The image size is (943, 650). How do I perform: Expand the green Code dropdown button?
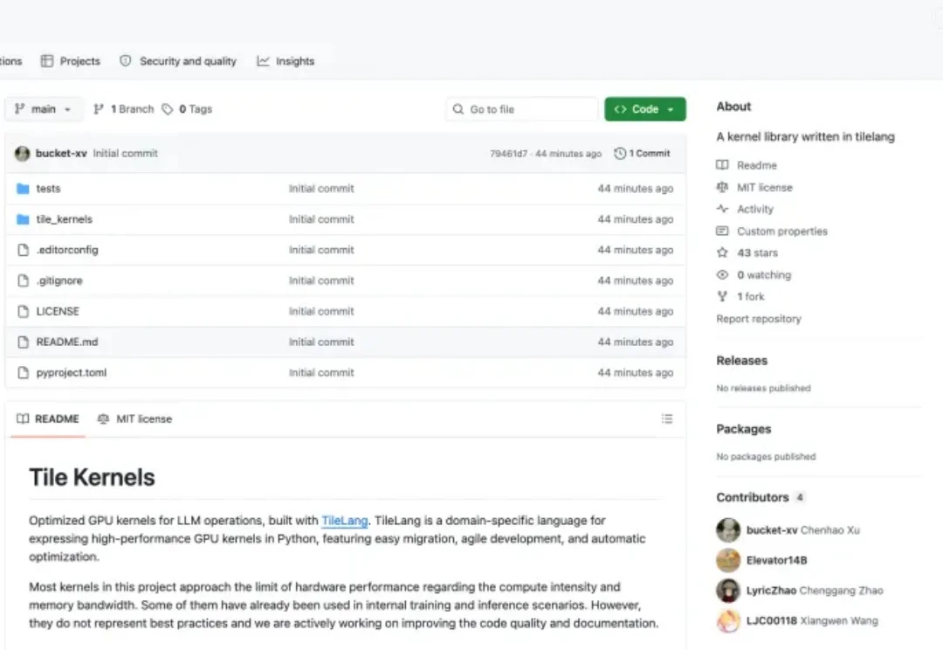pyautogui.click(x=644, y=109)
